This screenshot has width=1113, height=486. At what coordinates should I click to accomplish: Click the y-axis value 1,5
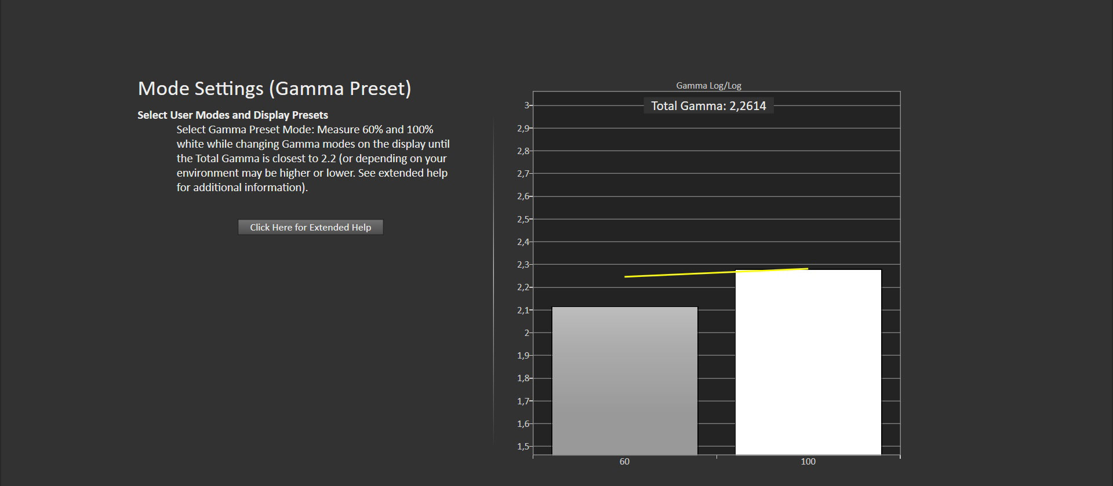[x=523, y=447]
